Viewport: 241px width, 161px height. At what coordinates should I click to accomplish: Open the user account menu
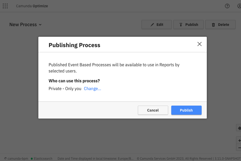click(x=239, y=6)
